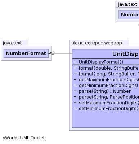The width and height of the screenshot is (139, 144).
Task: Select parse(String) : Number method
Action: pos(105,91)
